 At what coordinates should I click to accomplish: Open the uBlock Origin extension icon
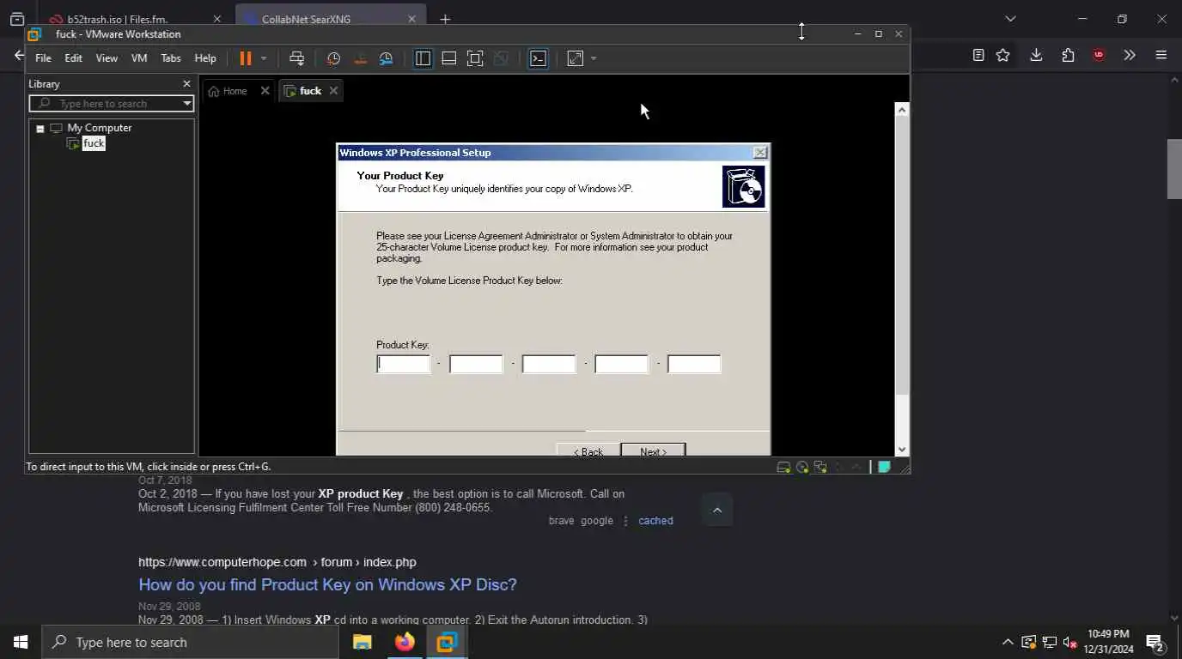[1099, 55]
